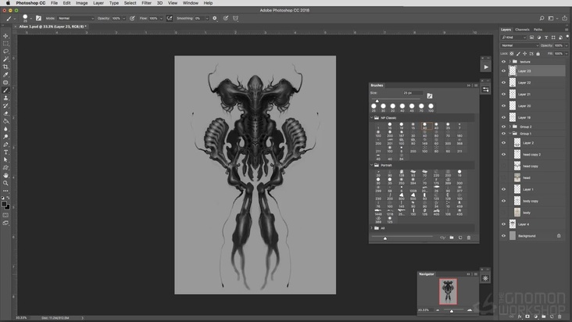Expand the texture layer group
The height and width of the screenshot is (322, 572).
pos(510,62)
